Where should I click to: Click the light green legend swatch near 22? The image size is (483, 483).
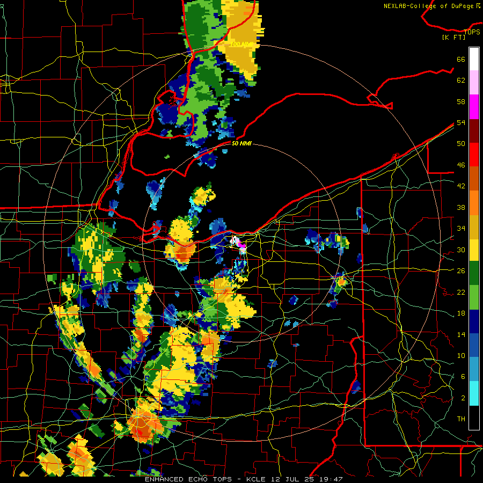[x=474, y=297]
